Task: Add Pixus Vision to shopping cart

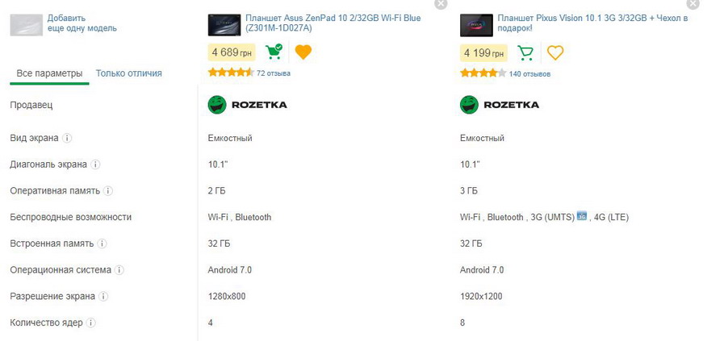Action: pyautogui.click(x=526, y=52)
